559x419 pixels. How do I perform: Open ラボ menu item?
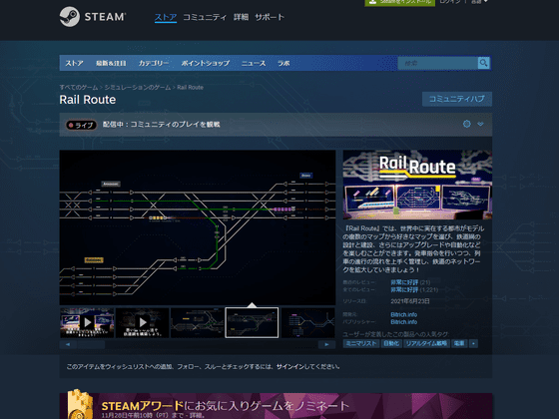283,63
